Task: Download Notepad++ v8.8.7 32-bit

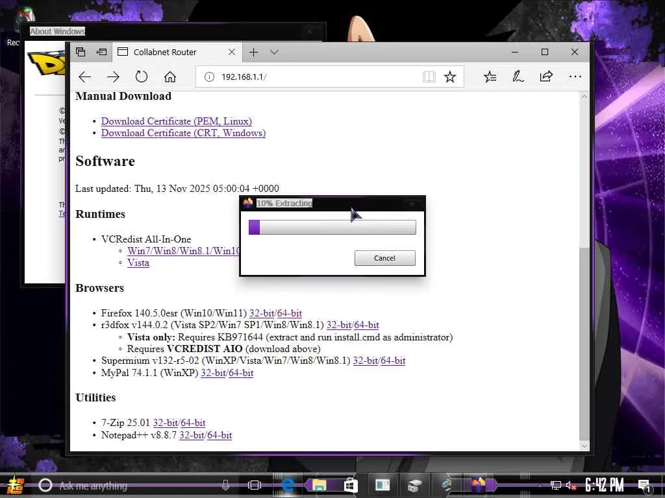Action: click(x=192, y=435)
